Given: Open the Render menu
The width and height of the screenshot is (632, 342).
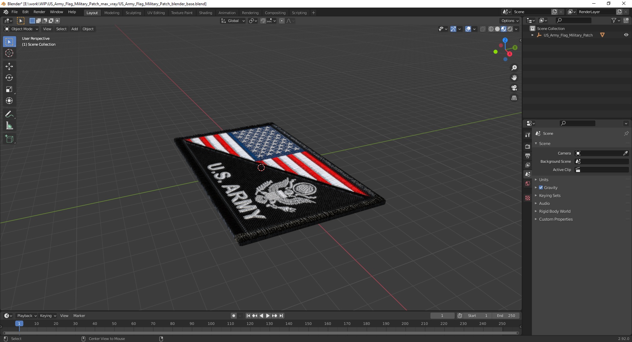Looking at the screenshot, I should coord(39,12).
